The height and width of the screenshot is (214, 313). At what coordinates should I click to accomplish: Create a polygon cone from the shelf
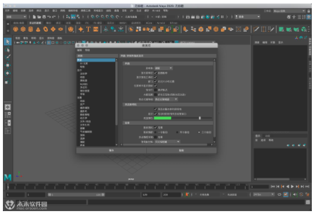[38, 30]
